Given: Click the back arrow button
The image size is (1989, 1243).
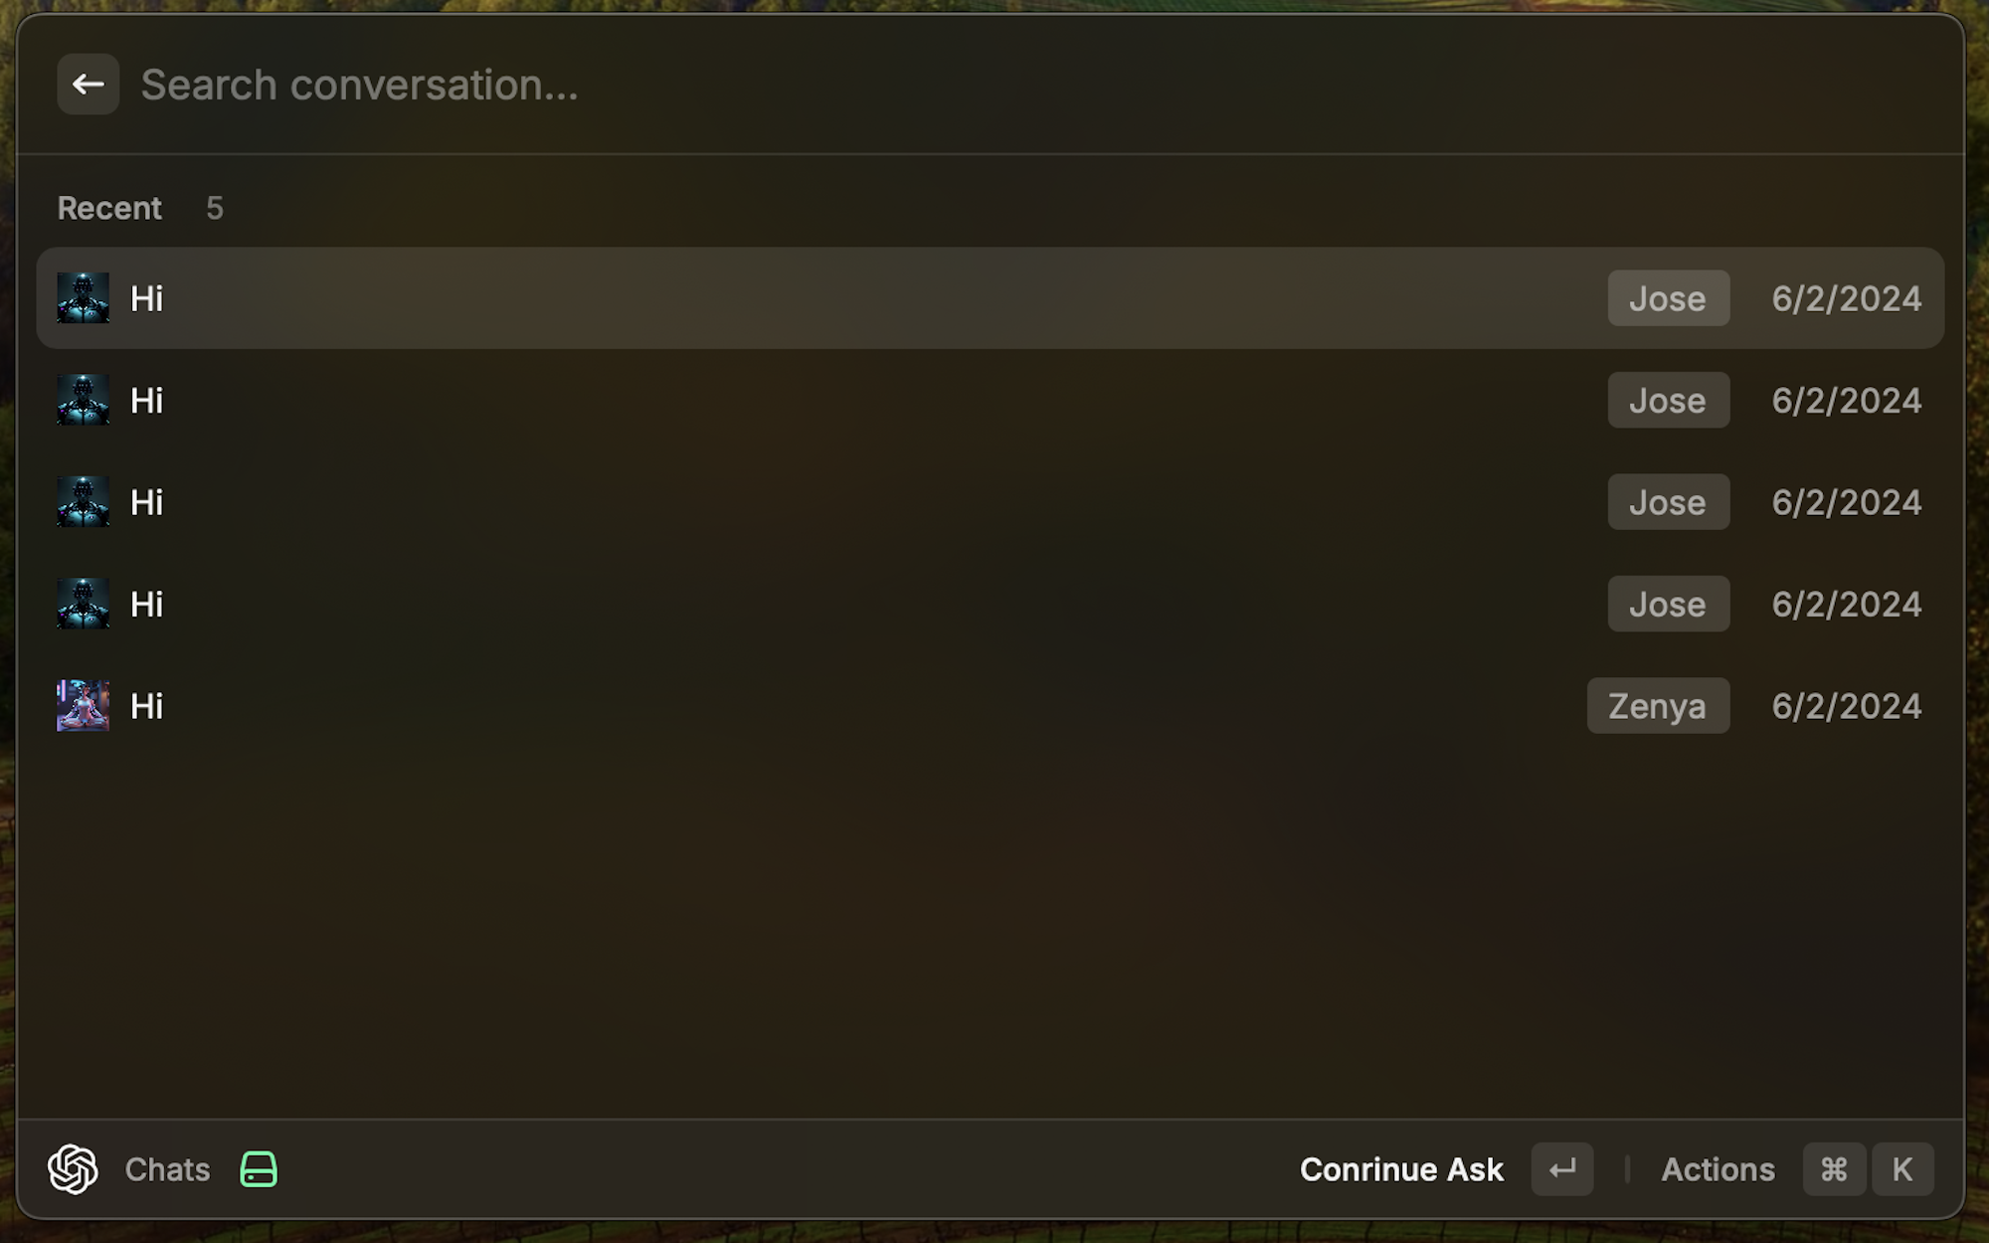Looking at the screenshot, I should point(88,85).
